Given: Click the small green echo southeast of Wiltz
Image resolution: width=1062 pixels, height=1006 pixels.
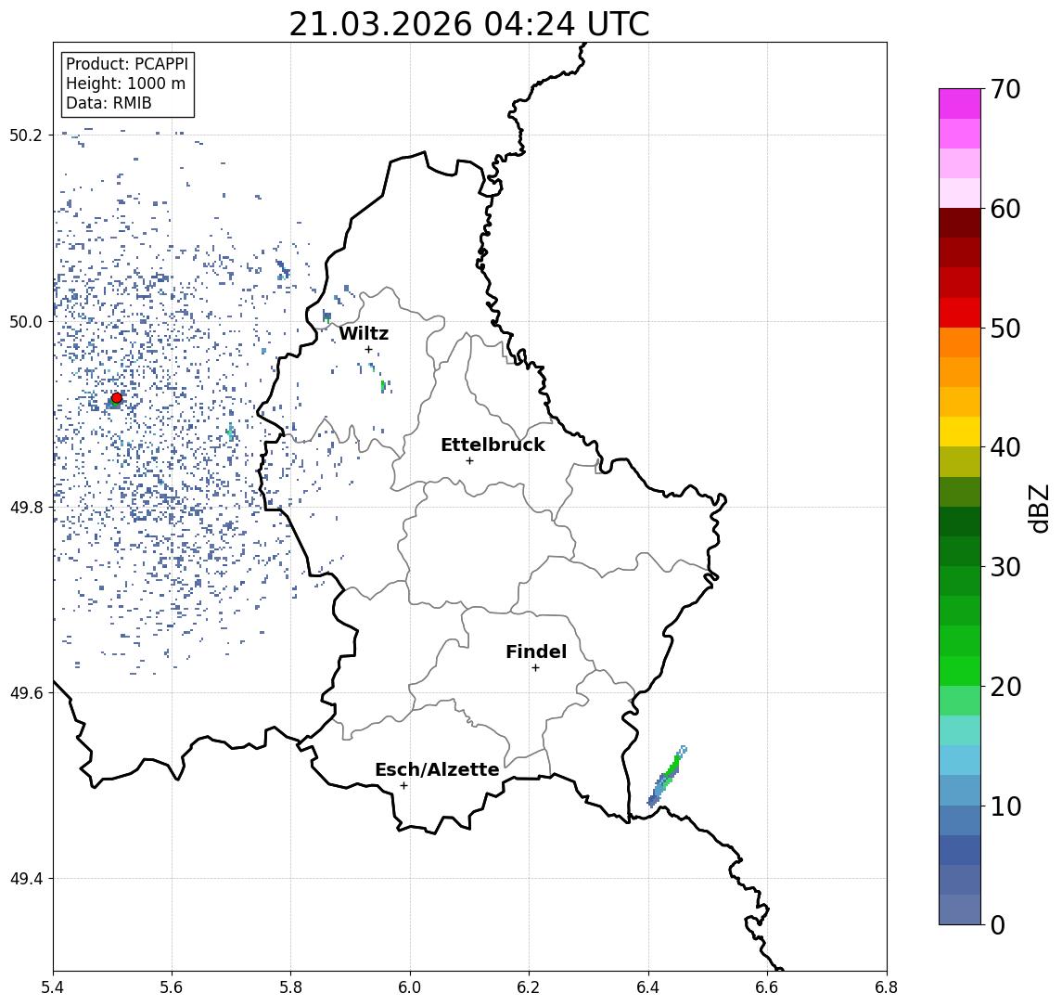Looking at the screenshot, I should click(x=383, y=386).
